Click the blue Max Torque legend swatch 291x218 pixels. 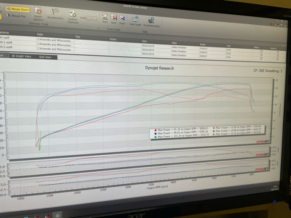[214, 131]
